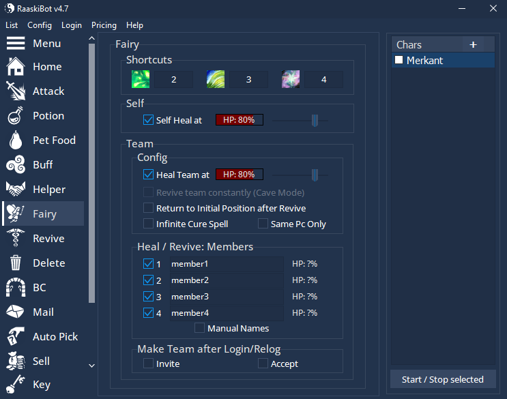
Task: Enable Invite after login checkbox
Action: [x=148, y=364]
